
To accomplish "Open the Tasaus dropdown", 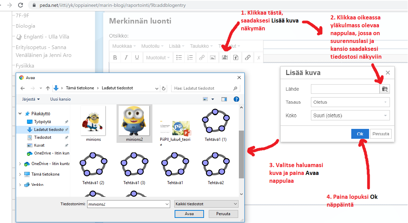I will [350, 102].
